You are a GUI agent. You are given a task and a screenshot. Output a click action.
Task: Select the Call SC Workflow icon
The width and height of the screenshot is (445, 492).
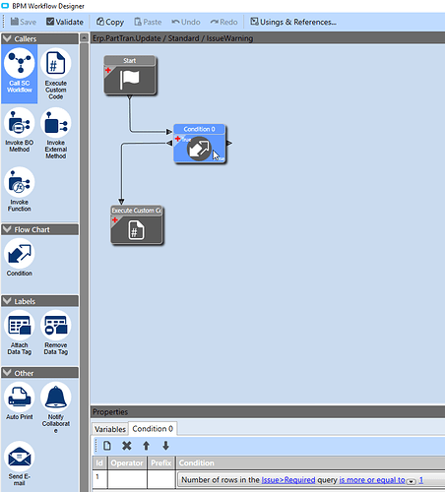20,63
